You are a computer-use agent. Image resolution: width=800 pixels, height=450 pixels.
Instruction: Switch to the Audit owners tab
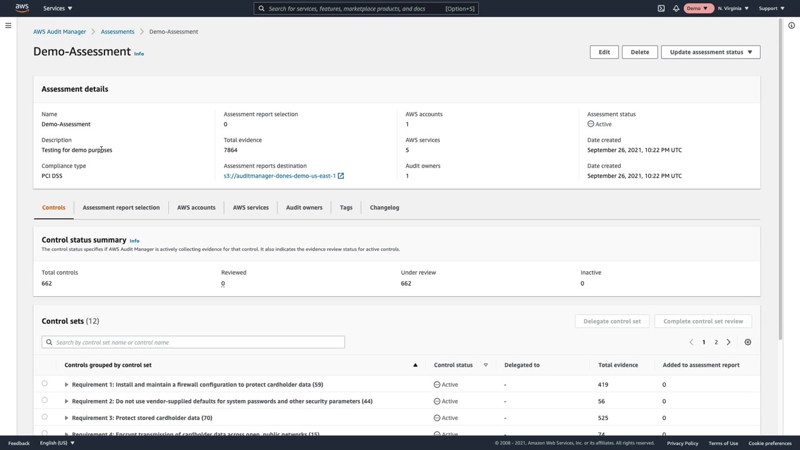[304, 207]
